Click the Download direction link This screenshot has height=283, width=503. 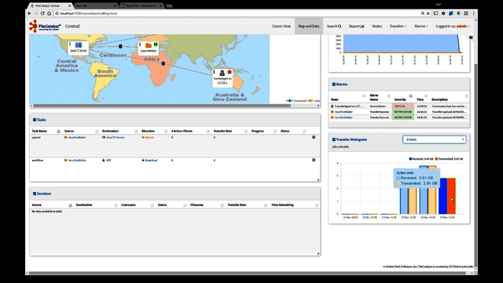tap(149, 160)
